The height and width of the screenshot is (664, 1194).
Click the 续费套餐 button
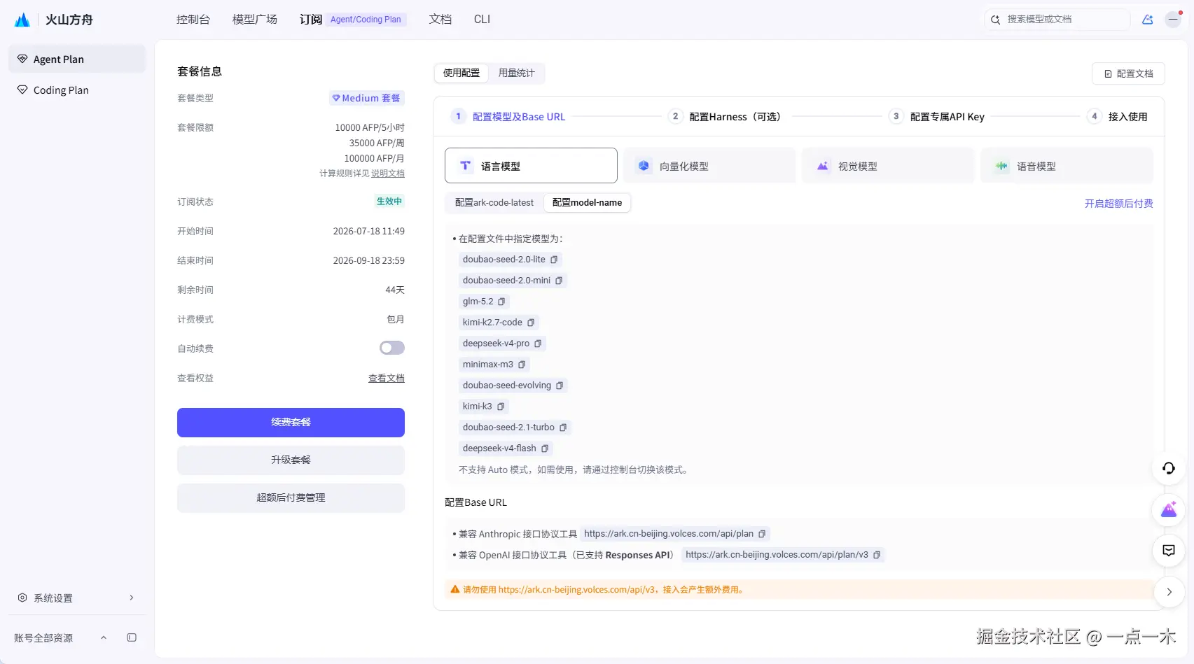click(x=291, y=423)
